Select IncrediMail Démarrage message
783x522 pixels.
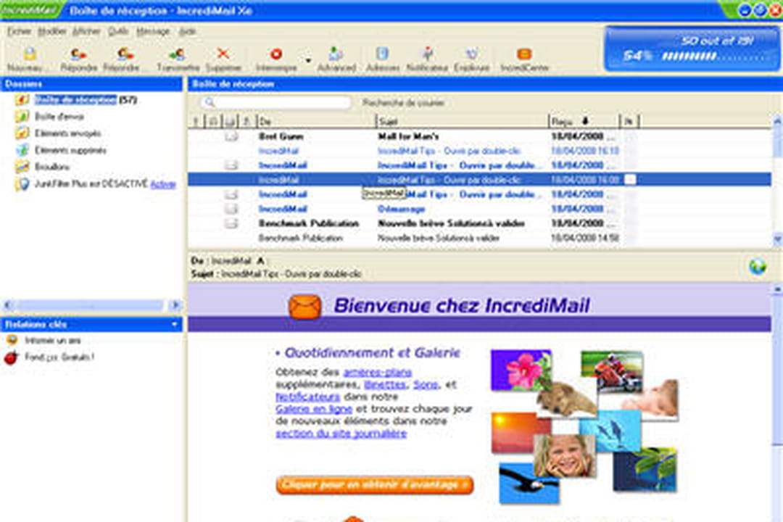point(479,209)
